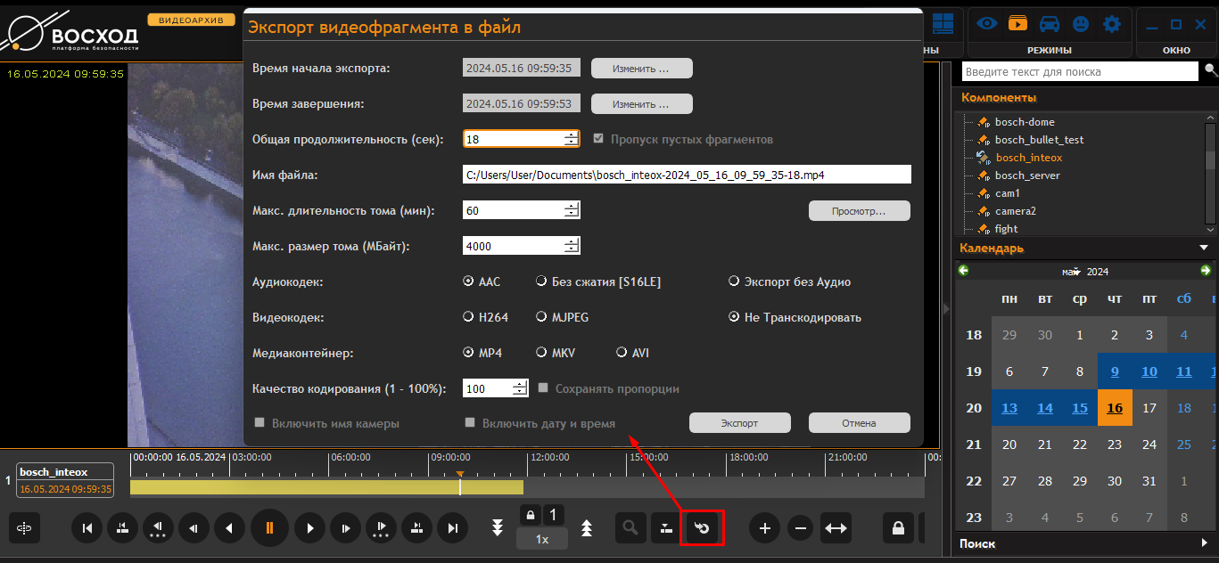Image resolution: width=1219 pixels, height=563 pixels.
Task: Click the export fragment icon highlighted in red
Action: [x=702, y=528]
